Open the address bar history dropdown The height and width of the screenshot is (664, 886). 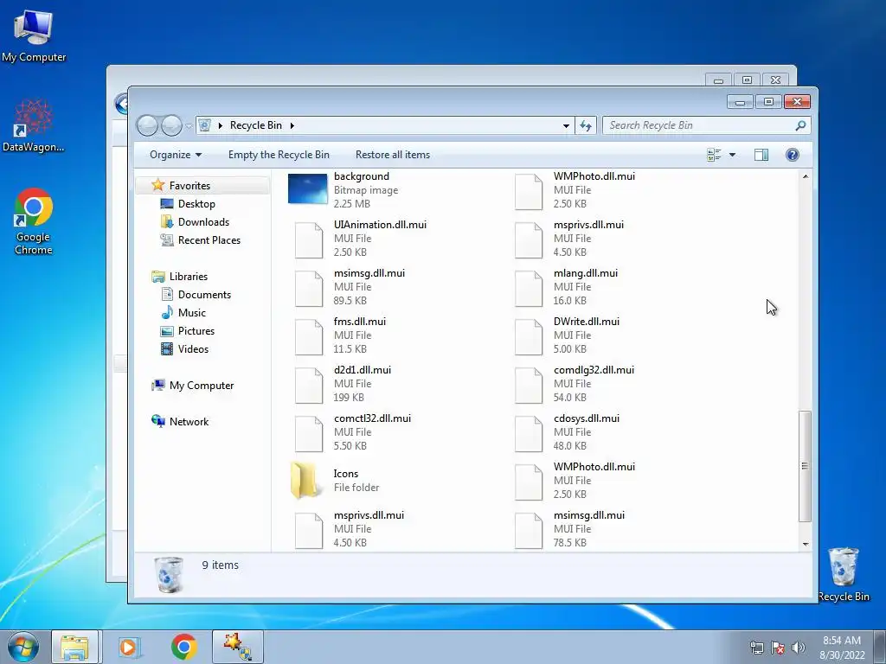(566, 125)
